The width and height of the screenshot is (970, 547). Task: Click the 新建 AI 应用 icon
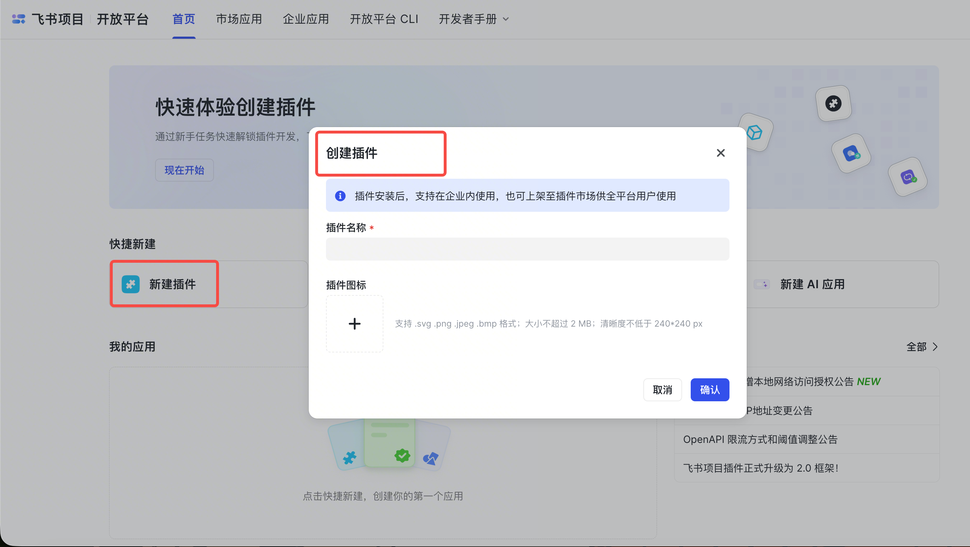(x=761, y=284)
